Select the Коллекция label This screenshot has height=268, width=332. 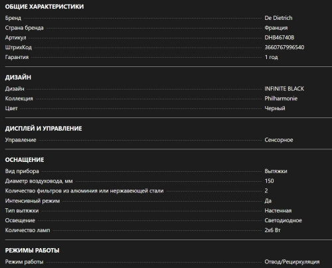click(x=19, y=98)
